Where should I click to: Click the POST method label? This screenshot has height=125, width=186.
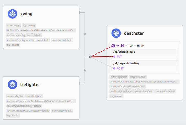(x=120, y=68)
